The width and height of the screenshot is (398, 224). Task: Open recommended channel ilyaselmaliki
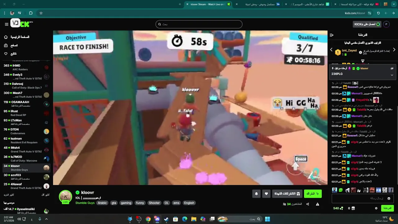(x=26, y=211)
